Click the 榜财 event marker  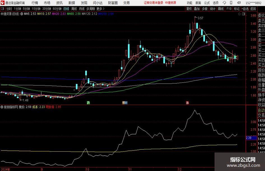(125, 102)
